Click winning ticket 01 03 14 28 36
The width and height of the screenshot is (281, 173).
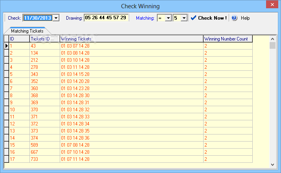pos(132,138)
